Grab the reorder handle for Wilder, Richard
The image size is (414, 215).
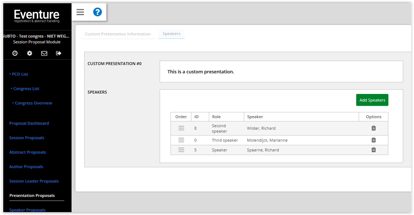181,128
